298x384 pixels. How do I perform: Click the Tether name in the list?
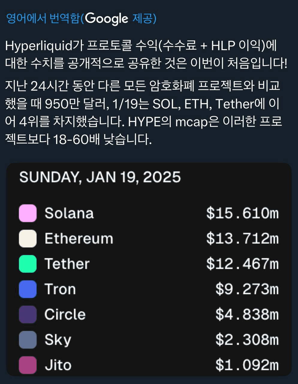tap(67, 264)
